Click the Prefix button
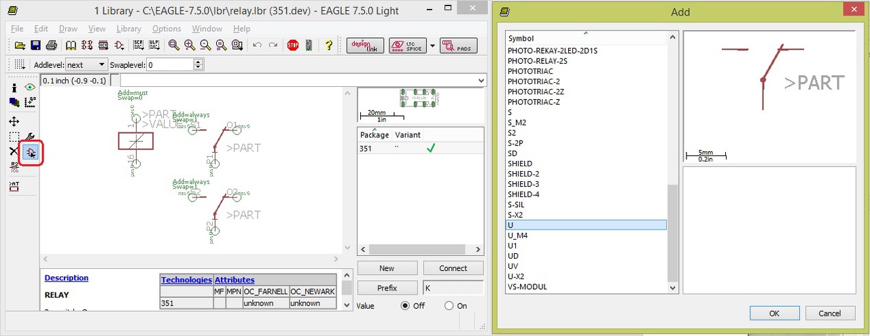This screenshot has height=336, width=870. (x=387, y=288)
